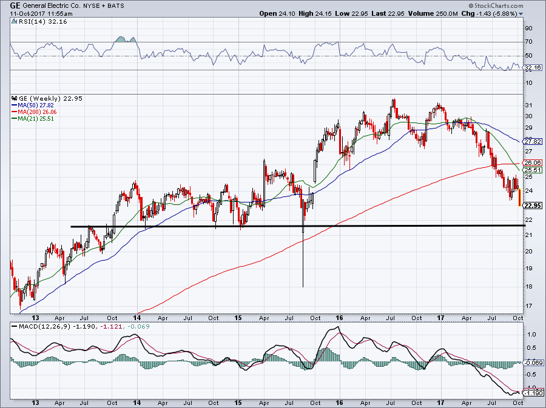
Task: Click the red MA(200) legend line swatch
Action: [x=15, y=112]
